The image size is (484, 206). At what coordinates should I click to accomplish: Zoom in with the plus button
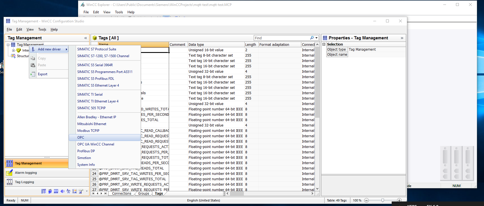(399, 200)
